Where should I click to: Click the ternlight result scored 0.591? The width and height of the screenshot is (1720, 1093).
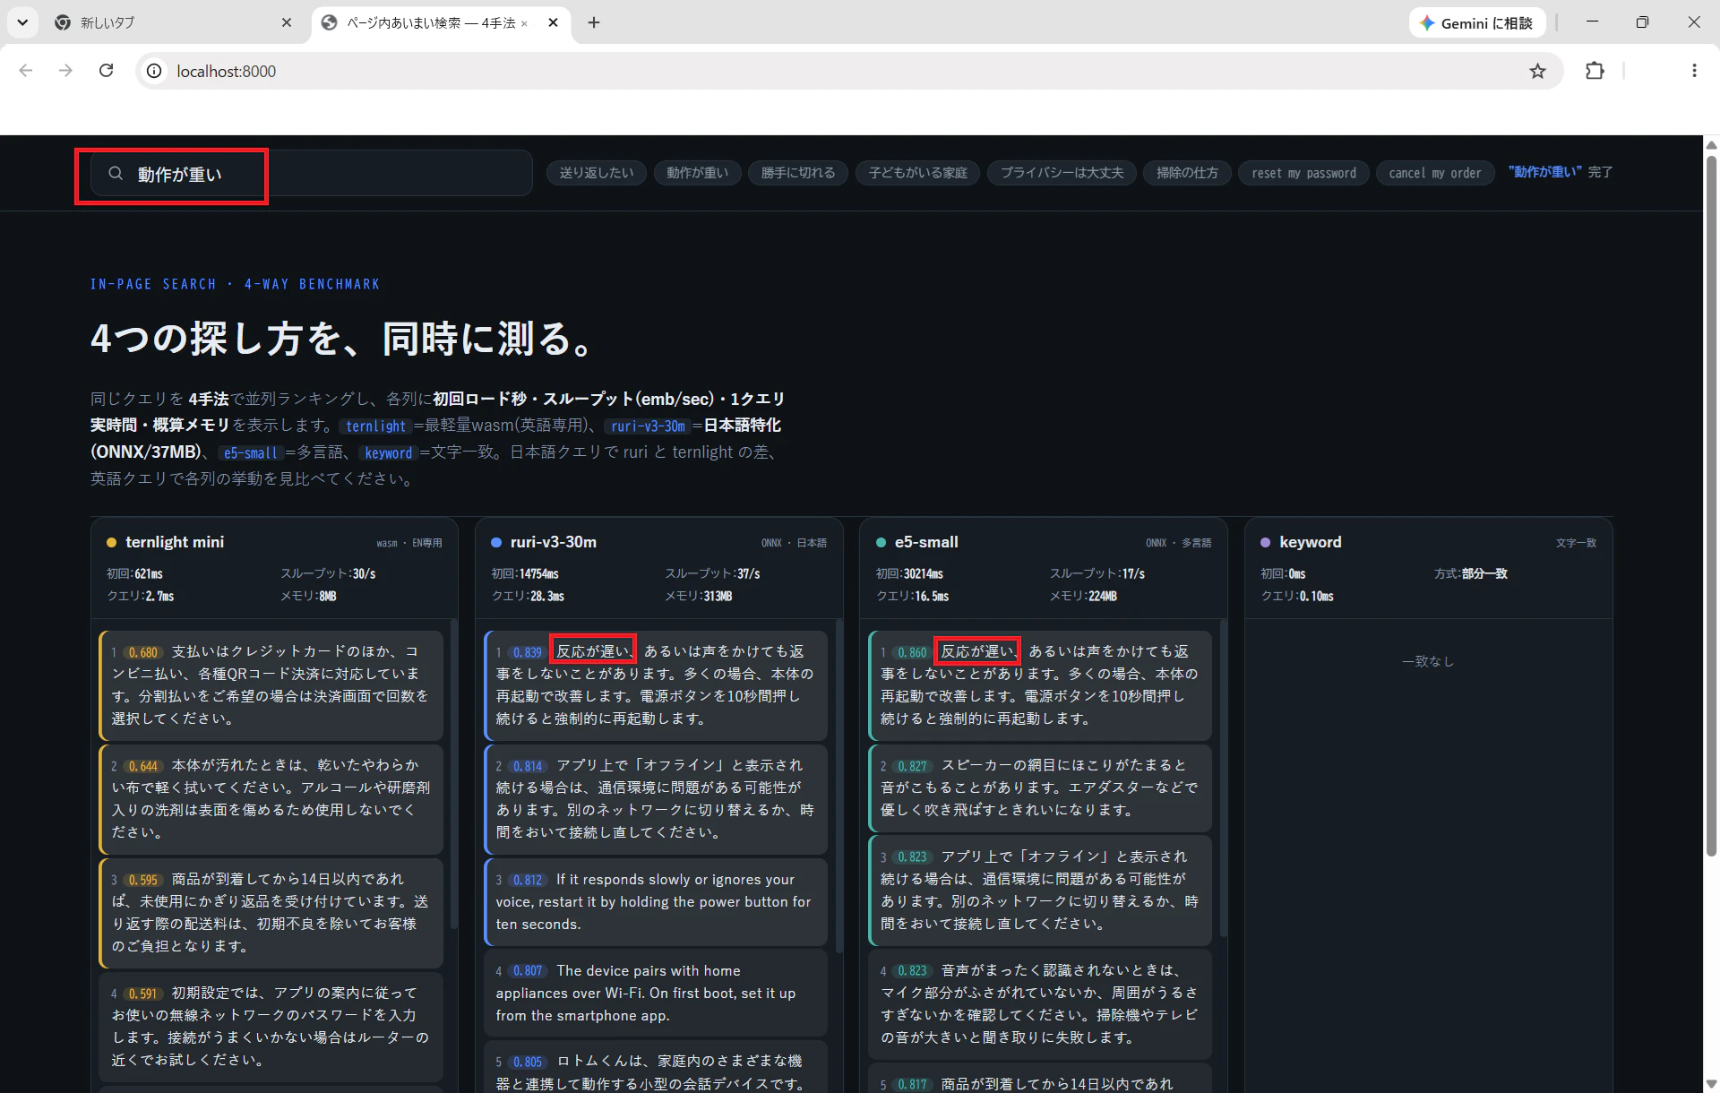click(271, 1027)
